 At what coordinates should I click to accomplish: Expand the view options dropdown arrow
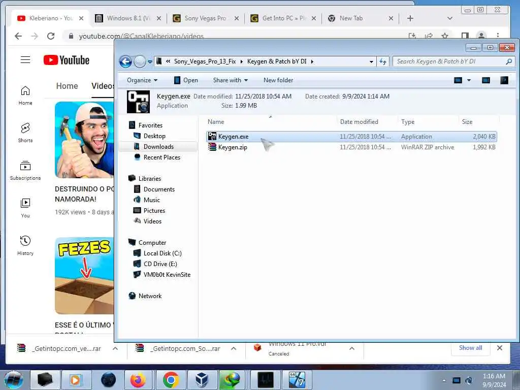469,80
